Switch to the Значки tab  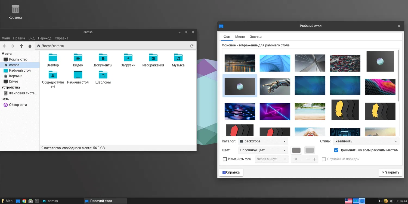point(256,37)
